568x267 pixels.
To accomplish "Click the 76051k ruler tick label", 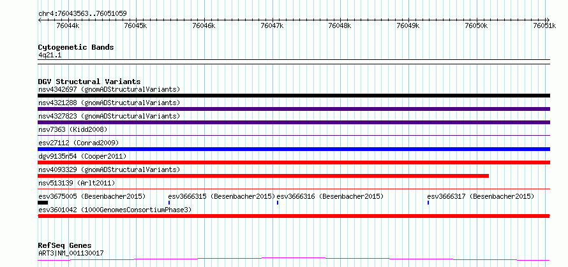I will [x=544, y=25].
